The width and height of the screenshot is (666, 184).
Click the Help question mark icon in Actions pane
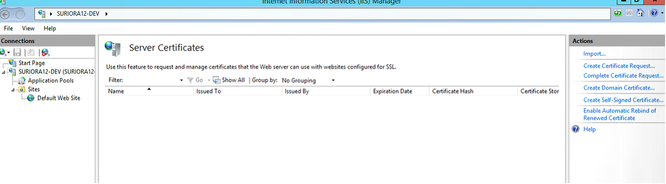[x=576, y=129]
